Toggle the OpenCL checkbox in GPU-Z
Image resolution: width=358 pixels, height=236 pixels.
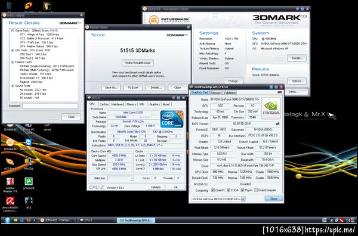[x=213, y=190]
